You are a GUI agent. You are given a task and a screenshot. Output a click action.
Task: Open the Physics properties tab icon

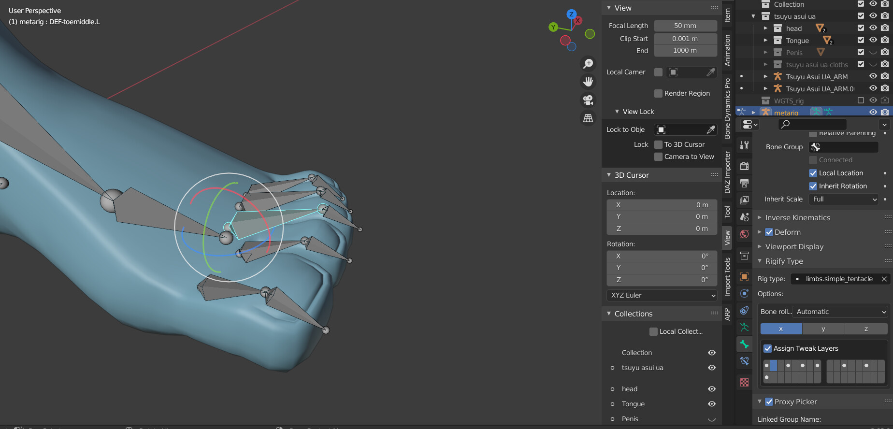click(x=745, y=293)
